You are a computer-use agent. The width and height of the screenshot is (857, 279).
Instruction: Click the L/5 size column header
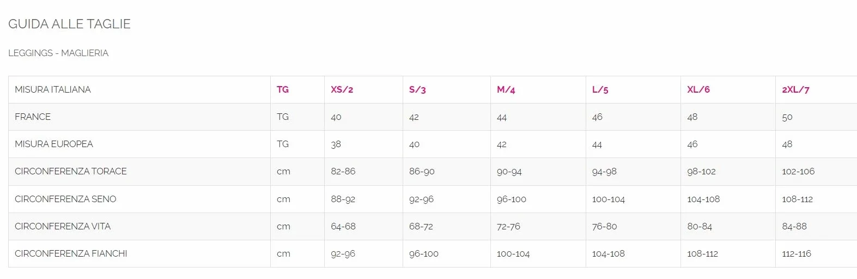(600, 89)
